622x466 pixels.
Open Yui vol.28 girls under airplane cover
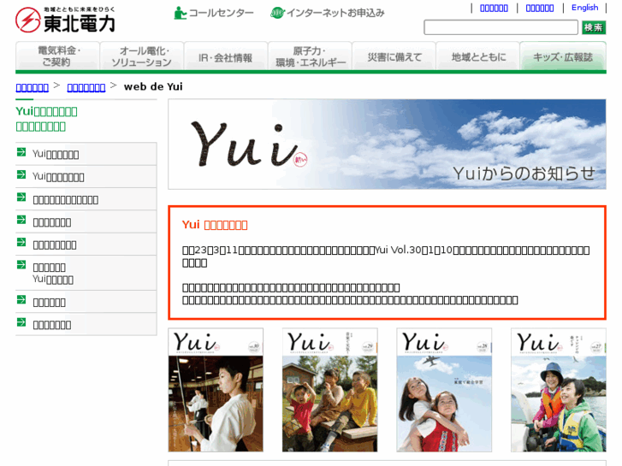pos(444,390)
